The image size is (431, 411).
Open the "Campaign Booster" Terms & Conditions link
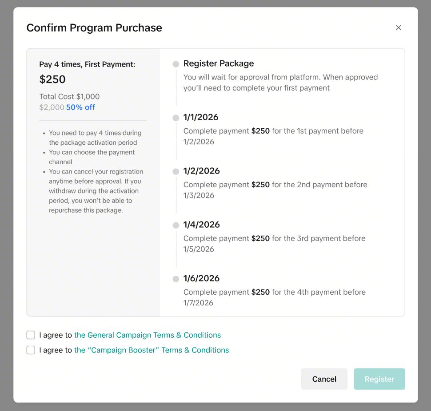(152, 350)
